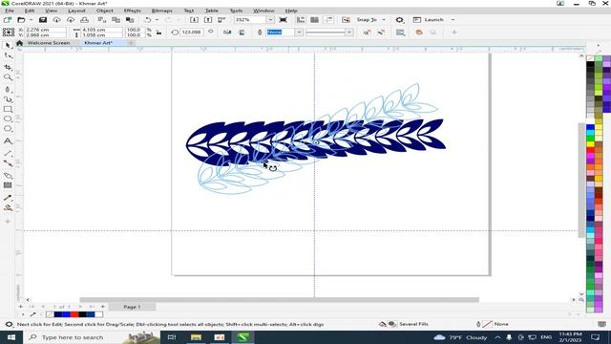Click the Mirror vertically icon
Viewport: 611px width, 344px height.
coord(242,32)
